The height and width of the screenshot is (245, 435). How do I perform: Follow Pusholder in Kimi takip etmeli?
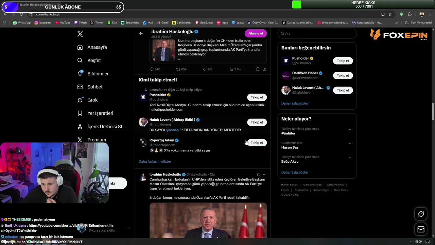click(257, 97)
